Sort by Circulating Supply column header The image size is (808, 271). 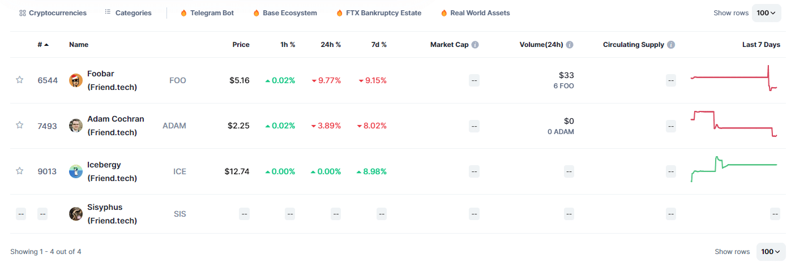[634, 45]
